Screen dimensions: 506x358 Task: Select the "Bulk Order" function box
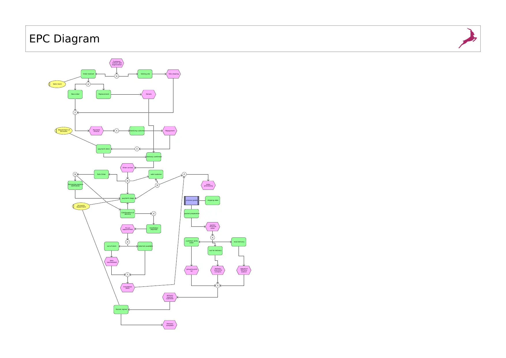(x=101, y=174)
